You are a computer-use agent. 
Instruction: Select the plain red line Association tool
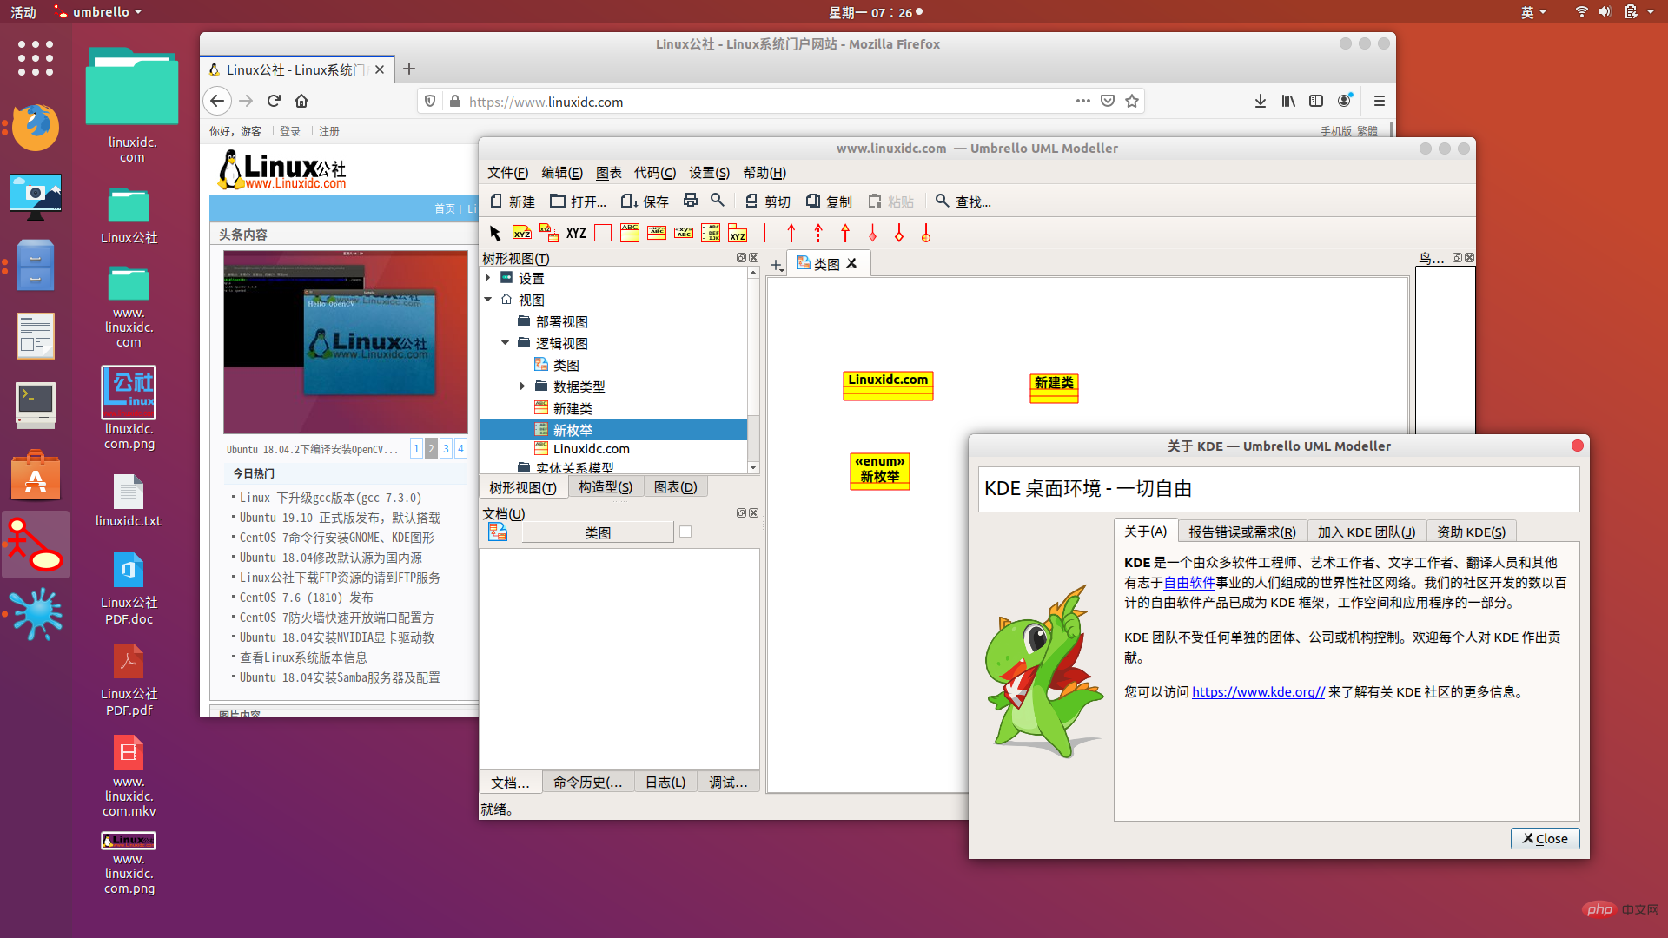click(764, 233)
